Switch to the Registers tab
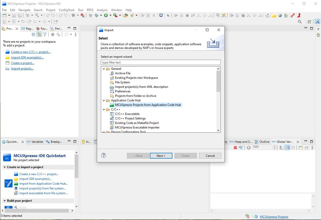The width and height of the screenshot is (321, 220). (x=27, y=28)
